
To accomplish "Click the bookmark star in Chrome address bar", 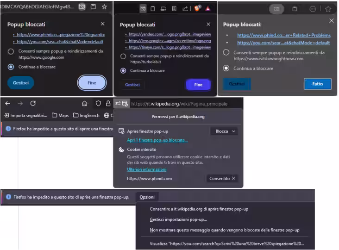I will tap(104, 6).
